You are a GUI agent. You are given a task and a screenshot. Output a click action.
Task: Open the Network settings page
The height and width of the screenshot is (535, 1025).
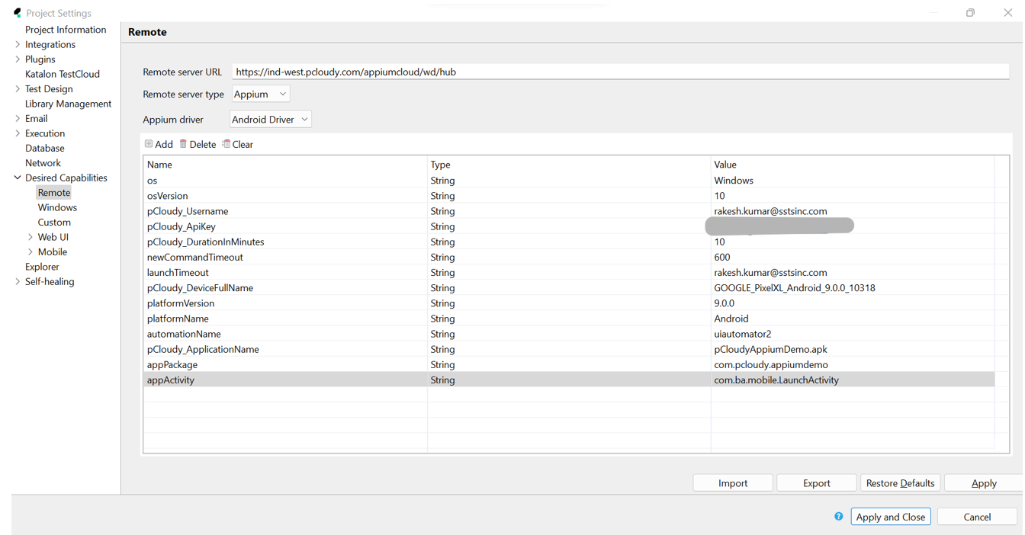coord(41,162)
